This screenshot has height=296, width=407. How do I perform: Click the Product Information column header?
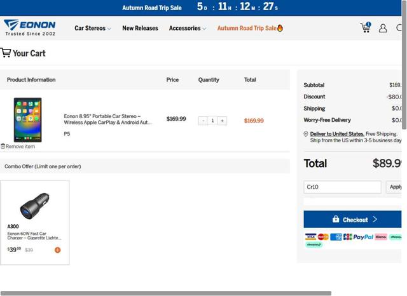pyautogui.click(x=31, y=79)
